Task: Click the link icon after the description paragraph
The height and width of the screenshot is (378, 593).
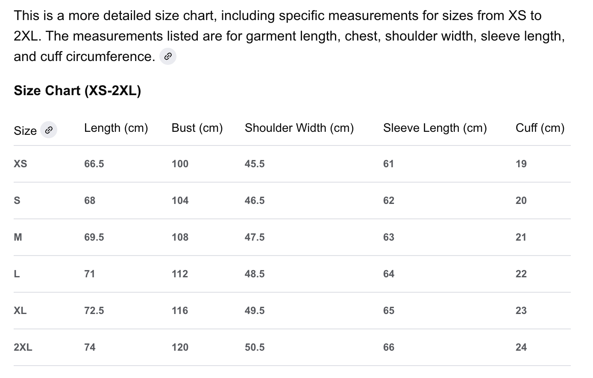Action: [168, 56]
